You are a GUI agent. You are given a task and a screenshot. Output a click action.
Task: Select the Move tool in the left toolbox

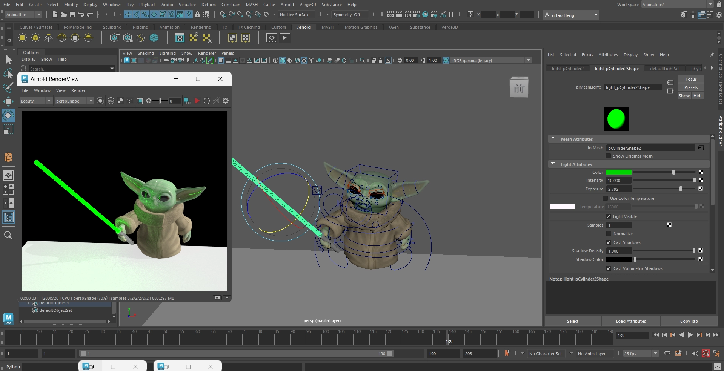coord(8,101)
